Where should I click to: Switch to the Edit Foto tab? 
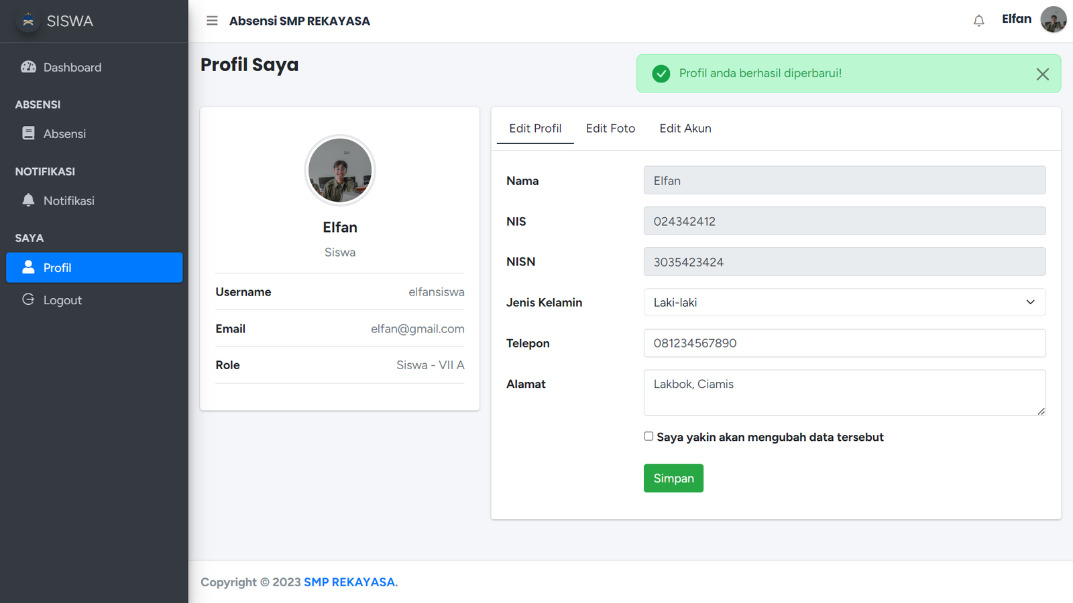click(610, 129)
